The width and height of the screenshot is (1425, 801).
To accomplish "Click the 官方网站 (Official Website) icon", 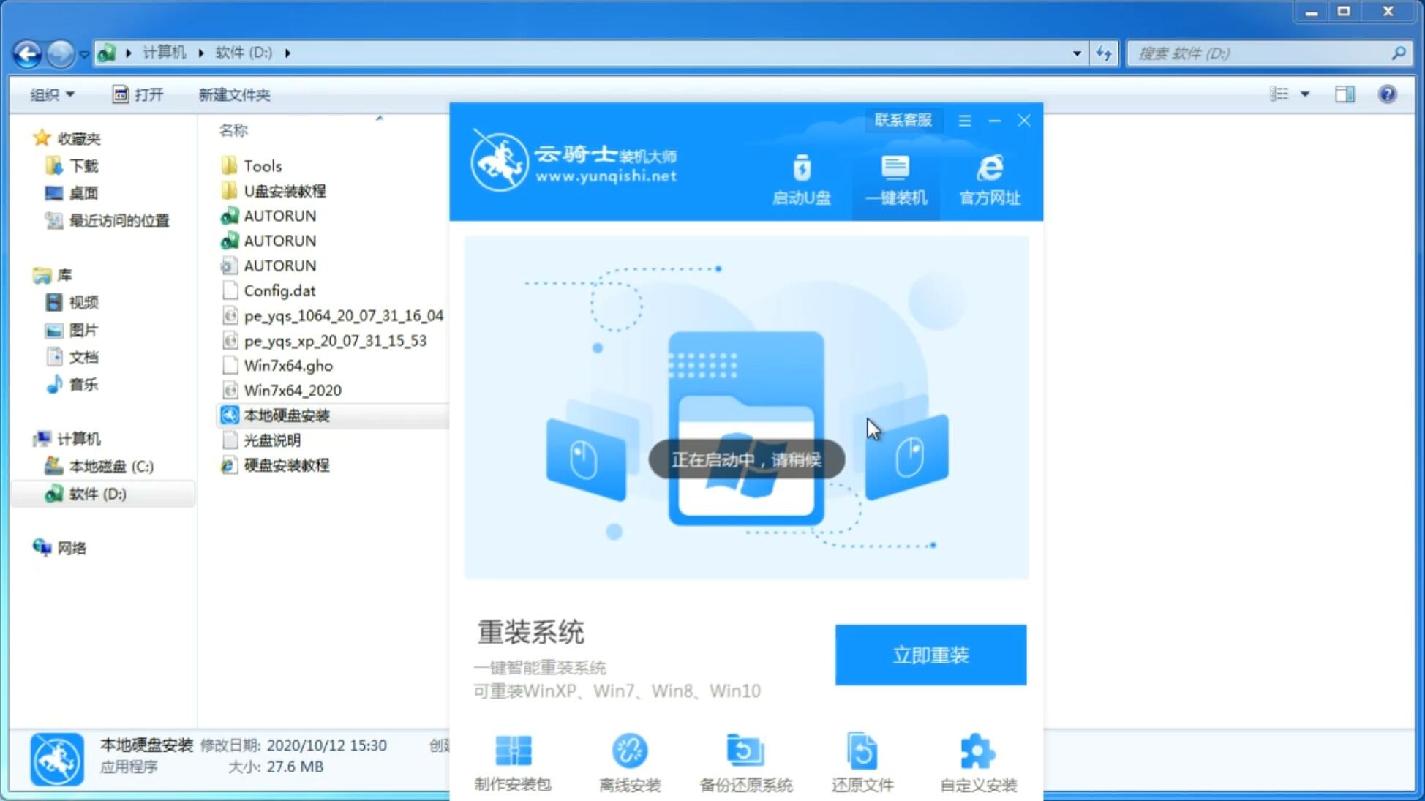I will (x=988, y=180).
